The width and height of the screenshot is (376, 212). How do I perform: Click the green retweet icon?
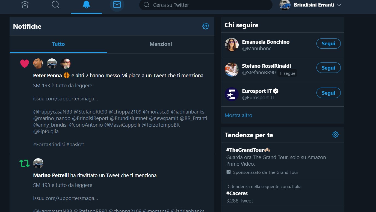[24, 163]
